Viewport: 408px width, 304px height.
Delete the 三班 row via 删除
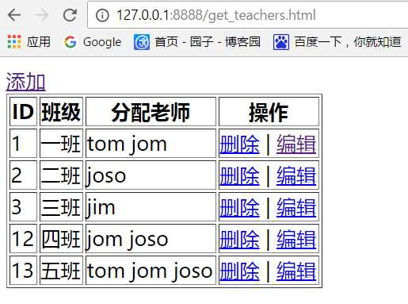239,207
